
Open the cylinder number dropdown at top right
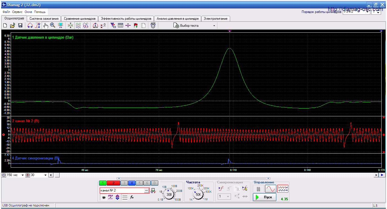378,12
